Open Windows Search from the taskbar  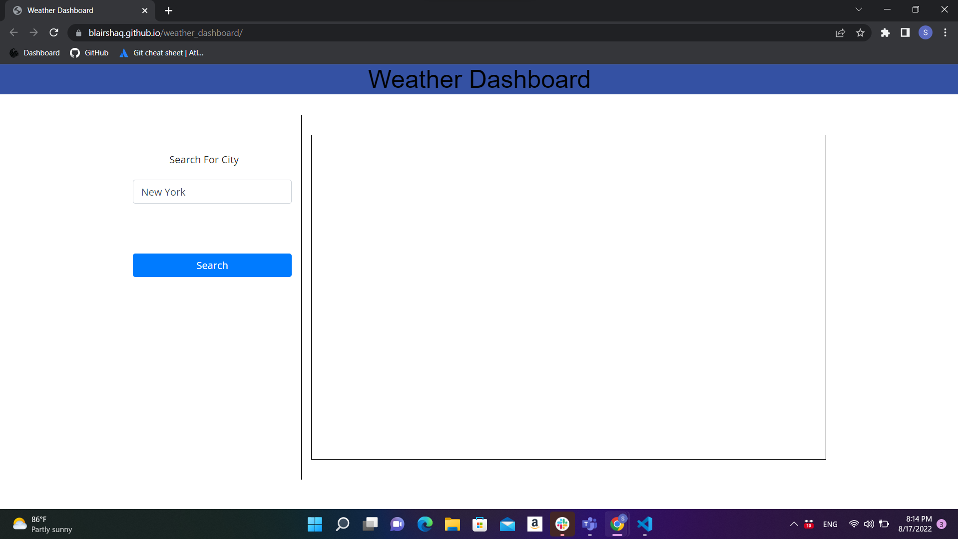[x=342, y=524]
